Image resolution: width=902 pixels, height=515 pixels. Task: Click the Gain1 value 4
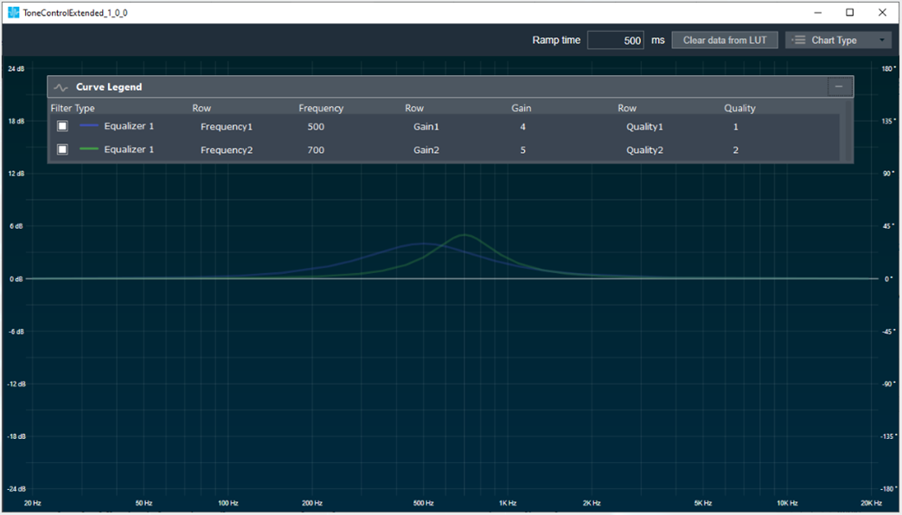coord(523,126)
